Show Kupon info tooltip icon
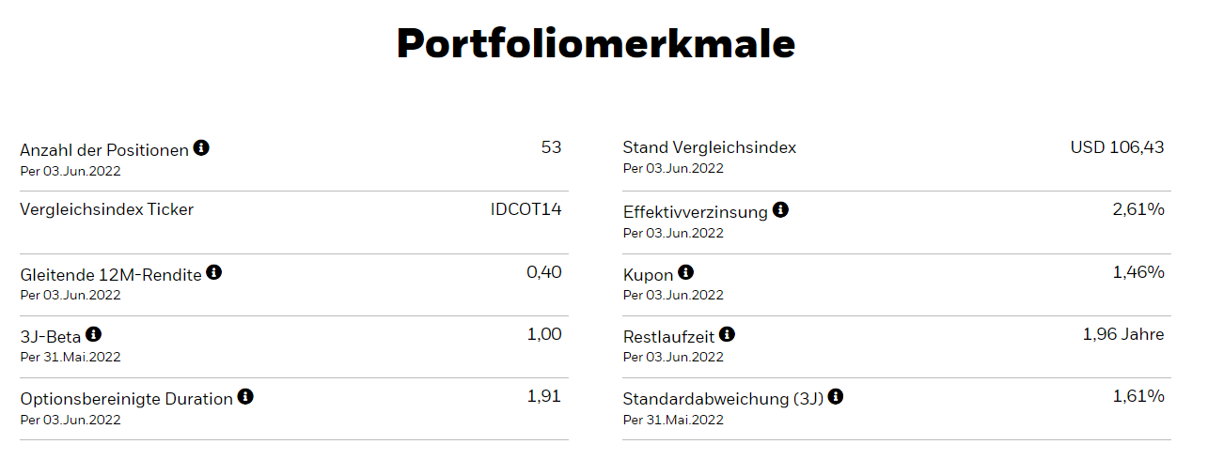Image resolution: width=1208 pixels, height=475 pixels. pyautogui.click(x=686, y=273)
